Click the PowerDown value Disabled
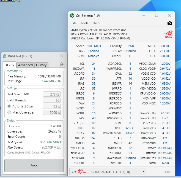 [x=130, y=158]
